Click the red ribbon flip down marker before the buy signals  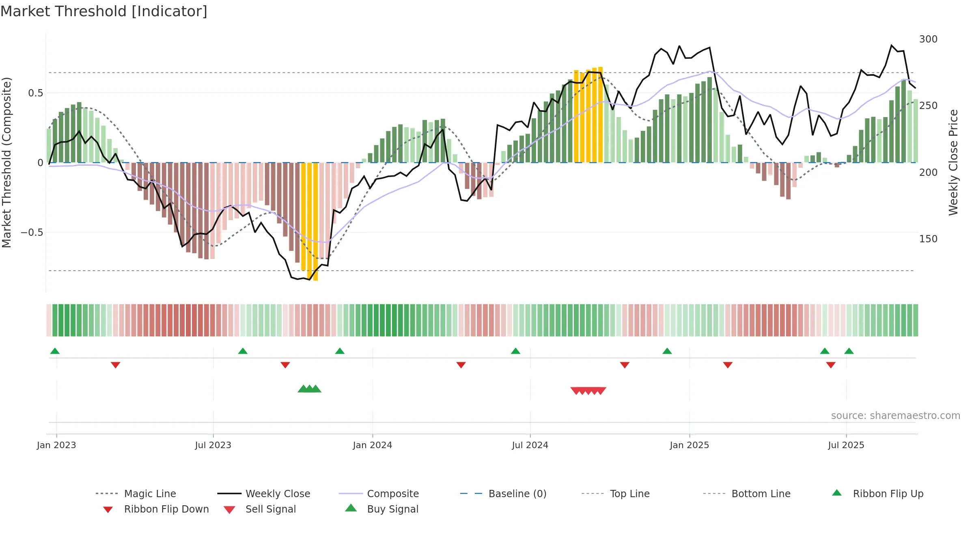click(285, 365)
